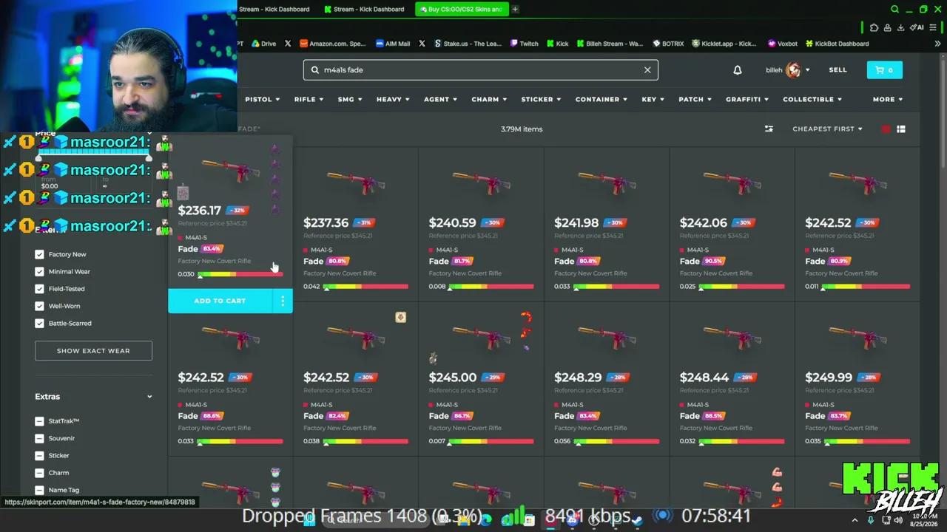Open the filter settings icon beside Cheapest First
The height and width of the screenshot is (532, 947).
[x=769, y=129]
